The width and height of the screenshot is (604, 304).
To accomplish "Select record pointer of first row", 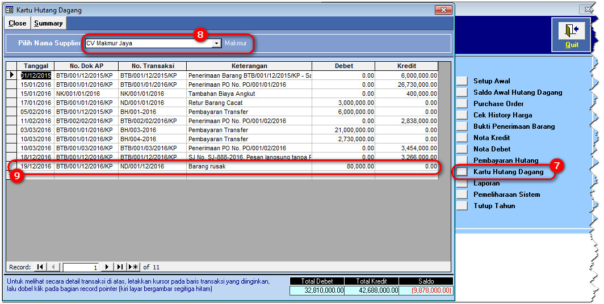I will (11, 75).
